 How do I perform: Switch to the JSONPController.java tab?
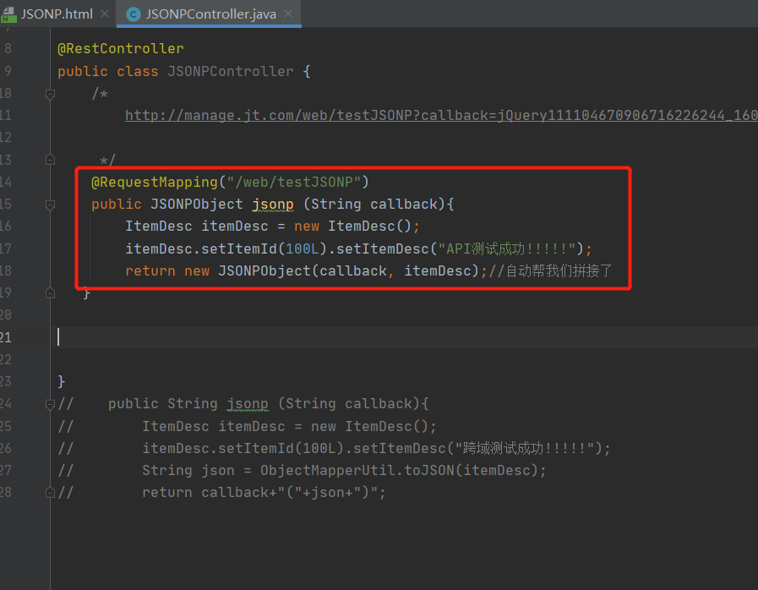(x=209, y=14)
